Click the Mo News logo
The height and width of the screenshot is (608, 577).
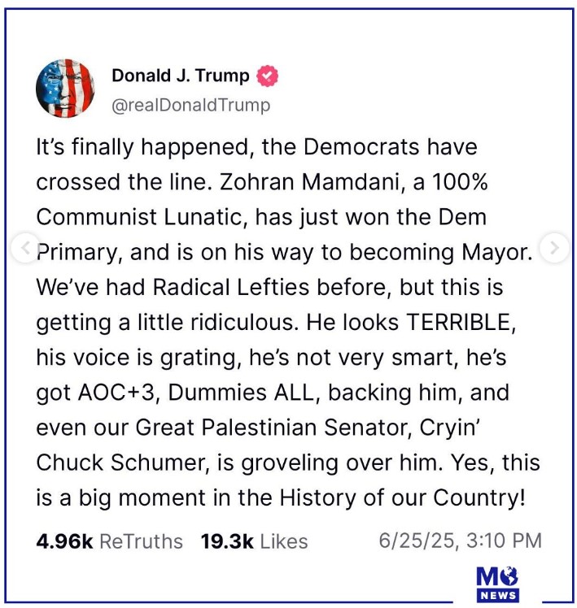point(499,584)
